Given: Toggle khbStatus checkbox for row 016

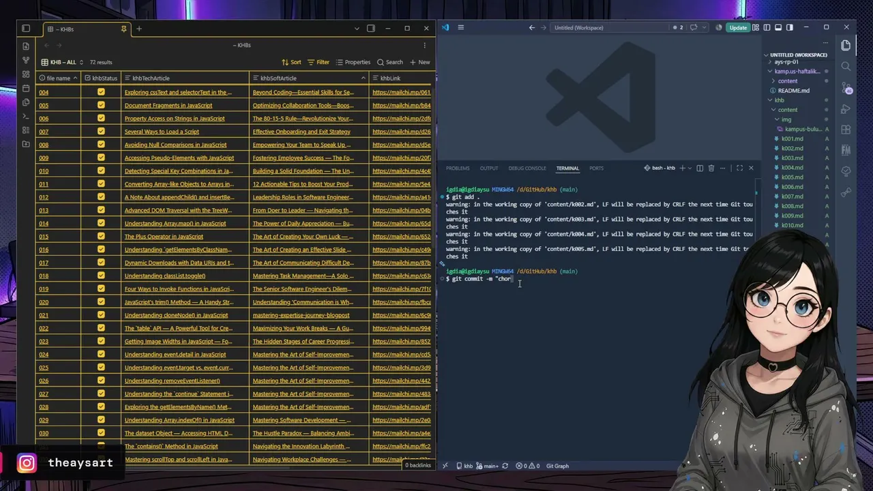Looking at the screenshot, I should click(101, 250).
